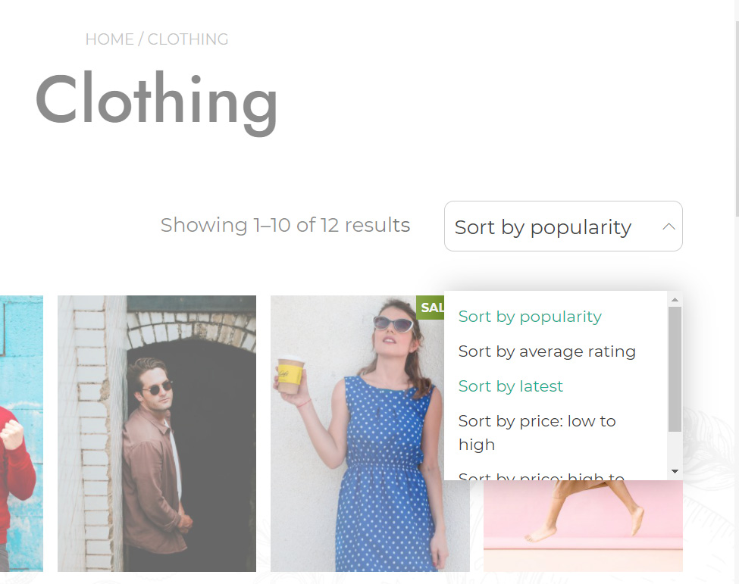Click the dropdown list scroll up arrow
Screen dimensions: 739x584
click(675, 299)
